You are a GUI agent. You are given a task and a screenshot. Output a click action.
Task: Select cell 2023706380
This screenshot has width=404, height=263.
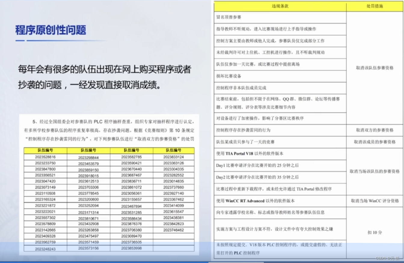click(131, 230)
